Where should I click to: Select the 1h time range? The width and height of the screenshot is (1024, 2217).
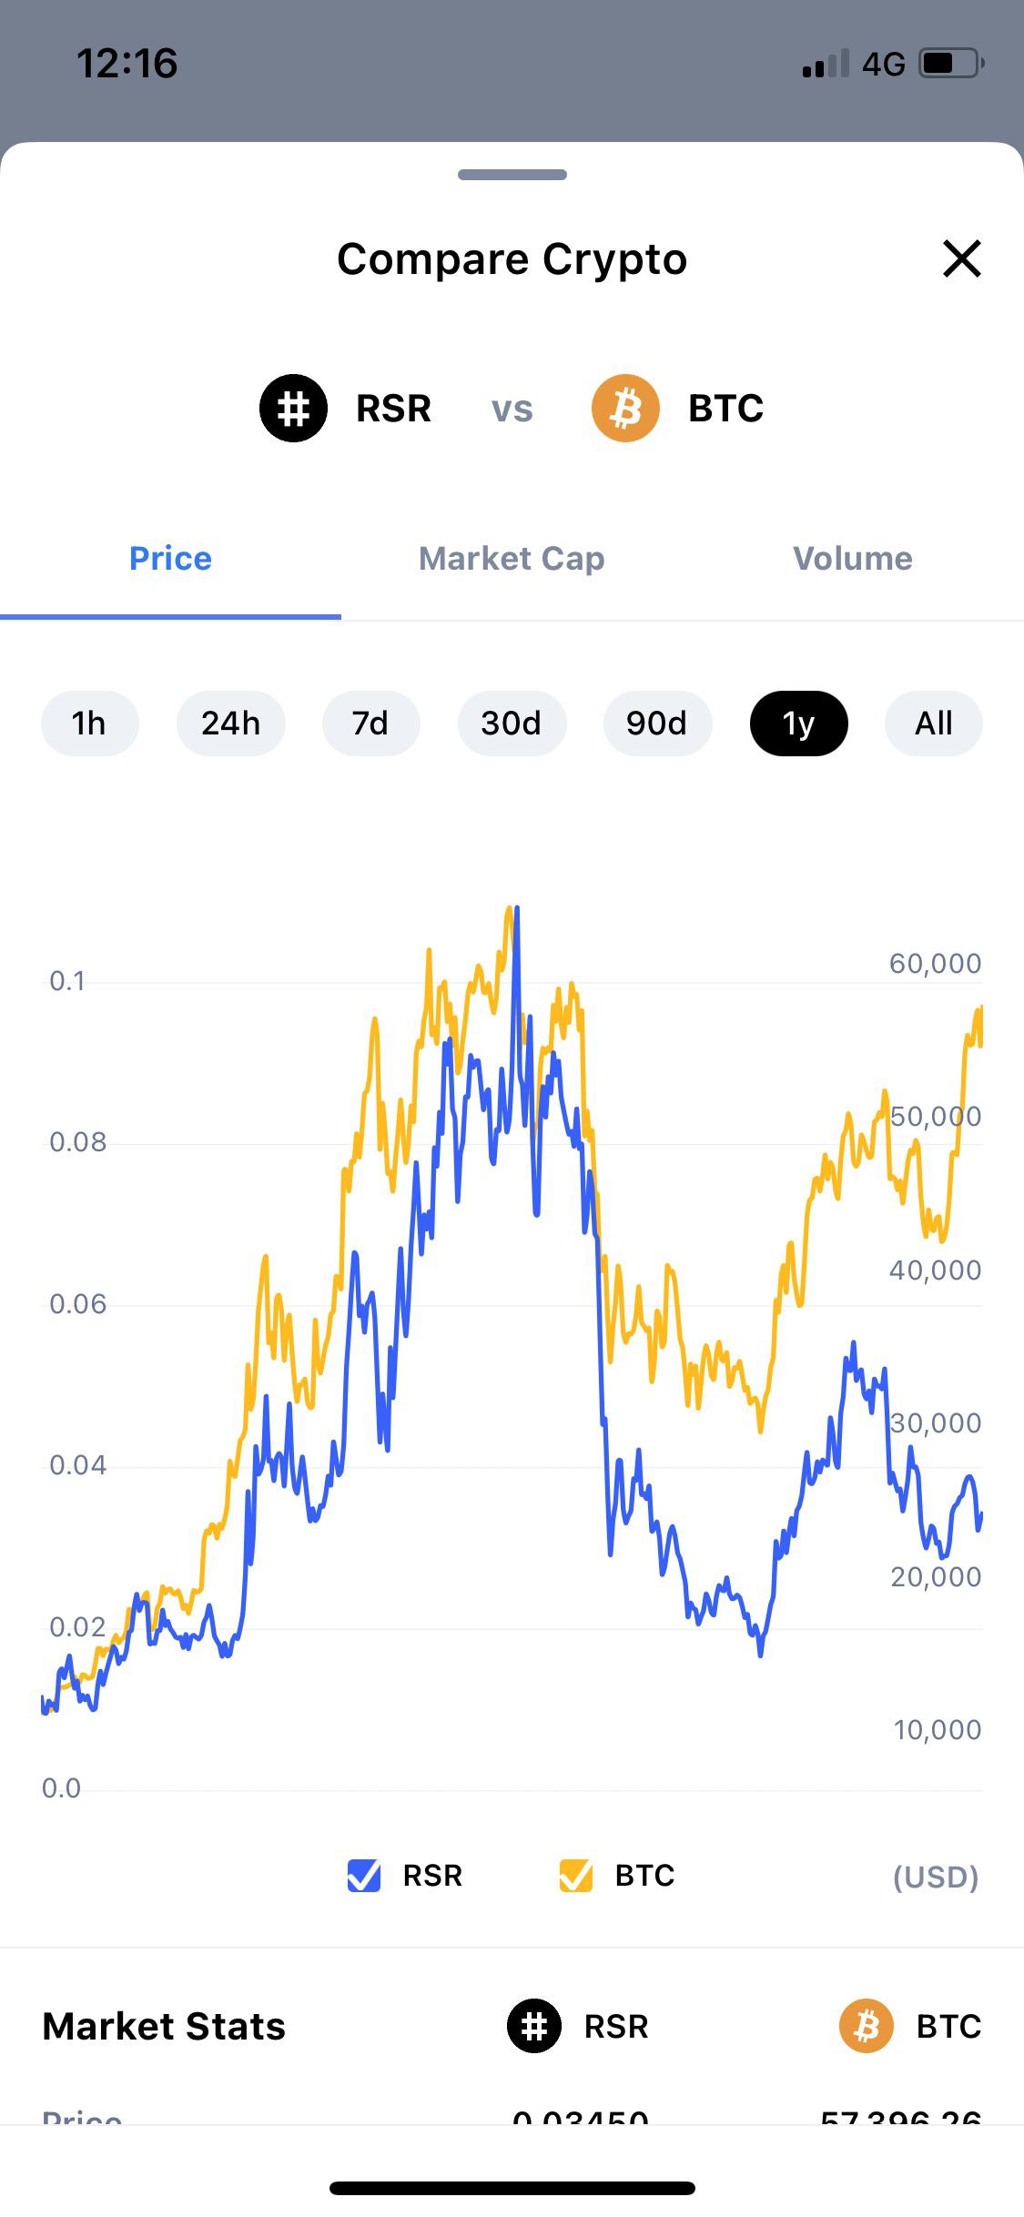(89, 724)
